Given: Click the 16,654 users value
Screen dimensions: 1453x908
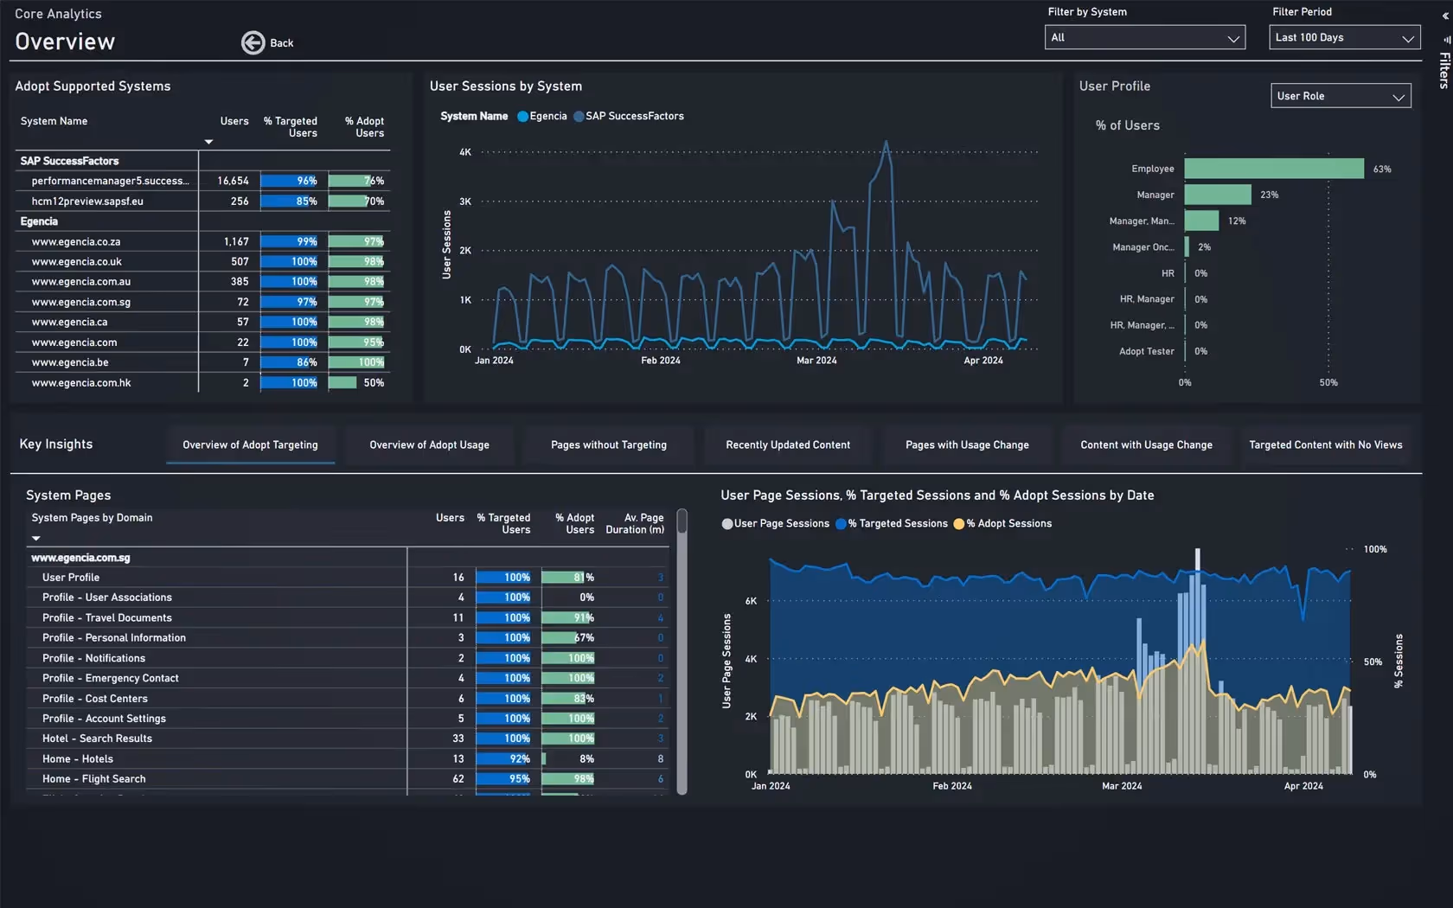Looking at the screenshot, I should pyautogui.click(x=233, y=181).
